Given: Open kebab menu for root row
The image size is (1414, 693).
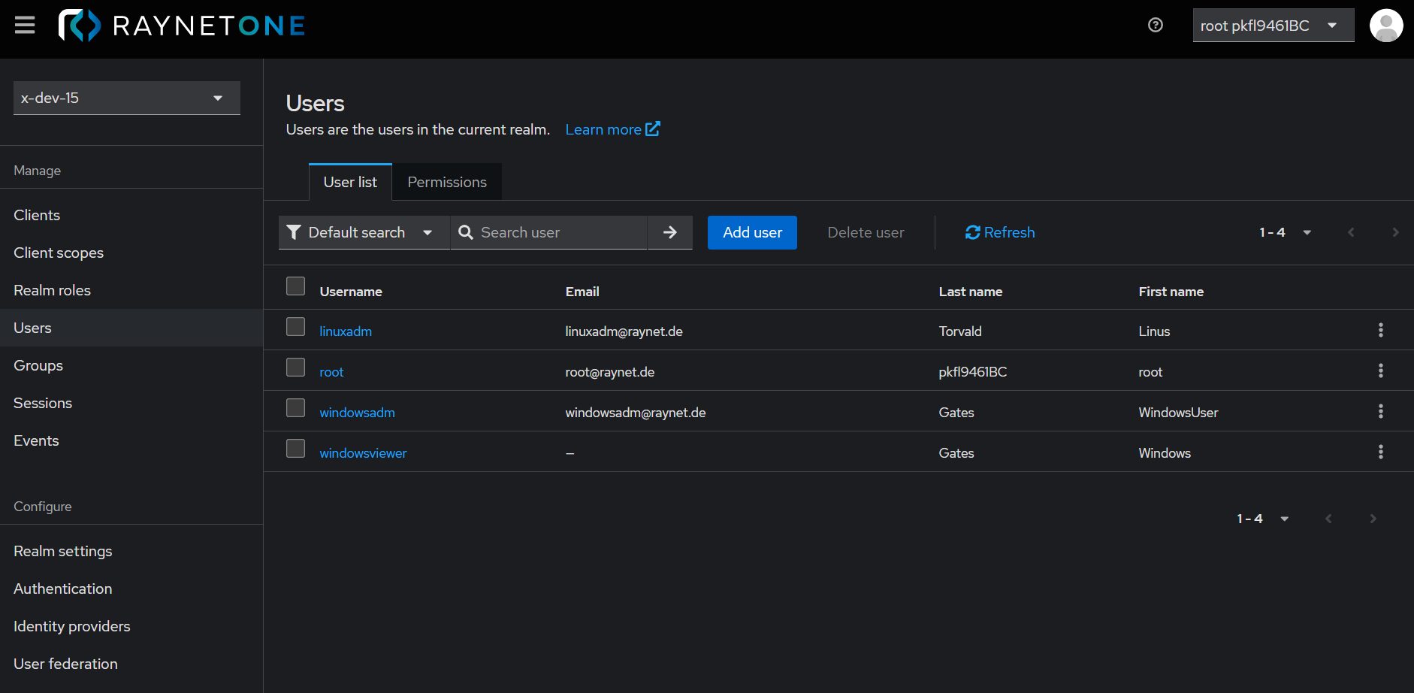Looking at the screenshot, I should coord(1380,371).
